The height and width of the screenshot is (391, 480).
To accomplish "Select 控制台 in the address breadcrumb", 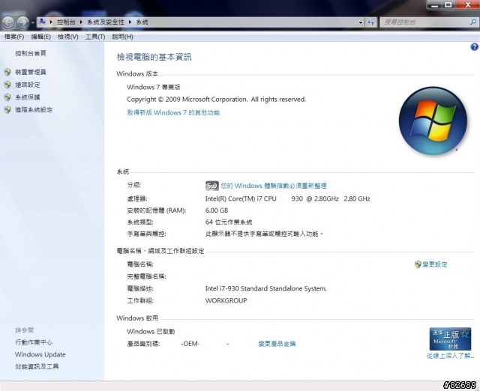I will coord(66,22).
